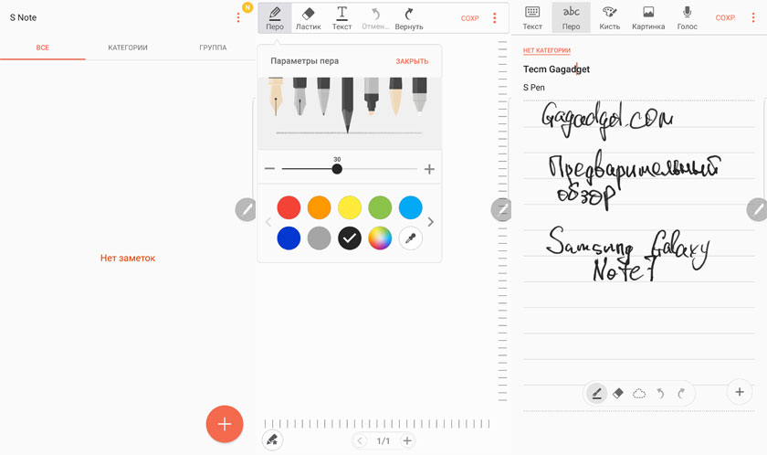
Task: Select the Ластик eraser tool
Action: [x=309, y=18]
